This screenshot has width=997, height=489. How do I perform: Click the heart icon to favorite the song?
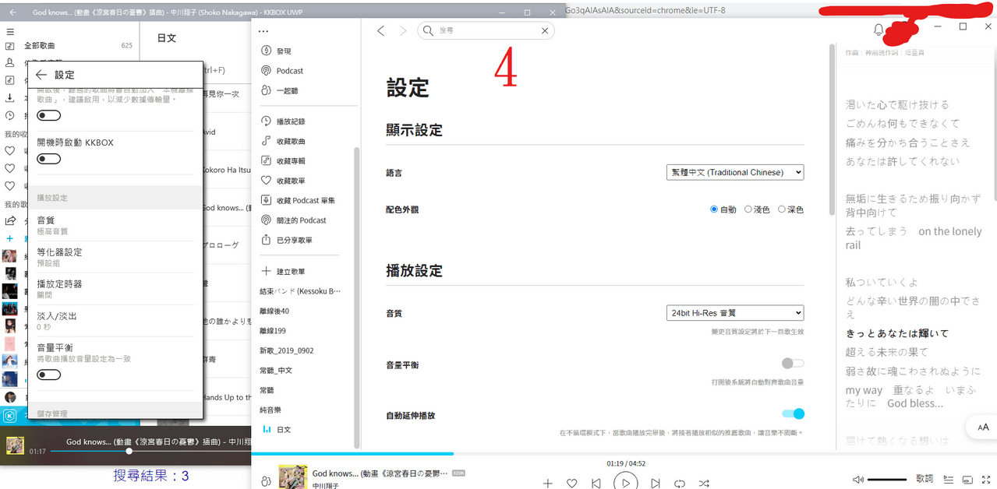pos(571,483)
